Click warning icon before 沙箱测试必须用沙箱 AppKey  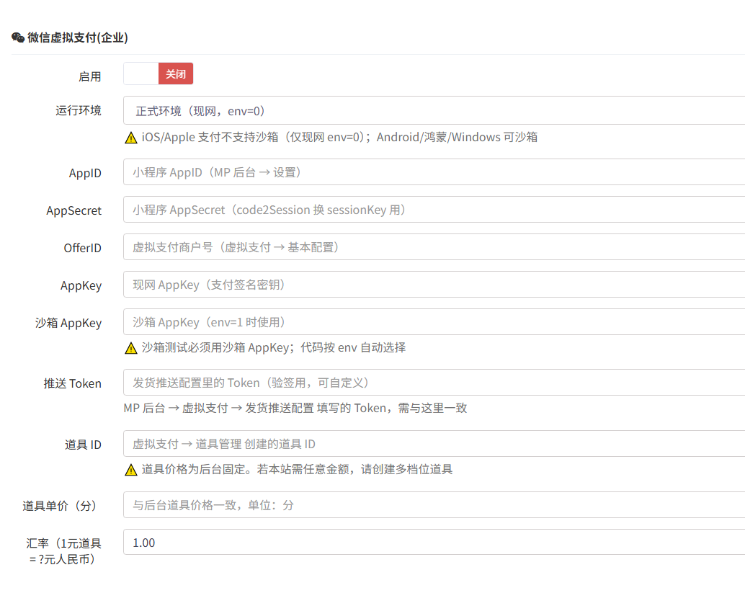click(x=131, y=348)
